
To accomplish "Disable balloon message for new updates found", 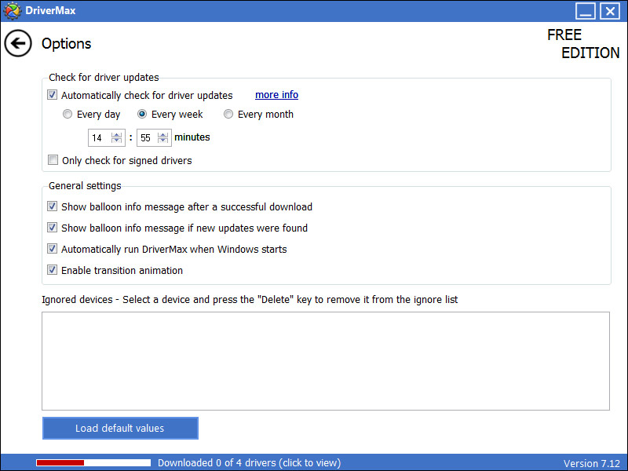I will (53, 228).
